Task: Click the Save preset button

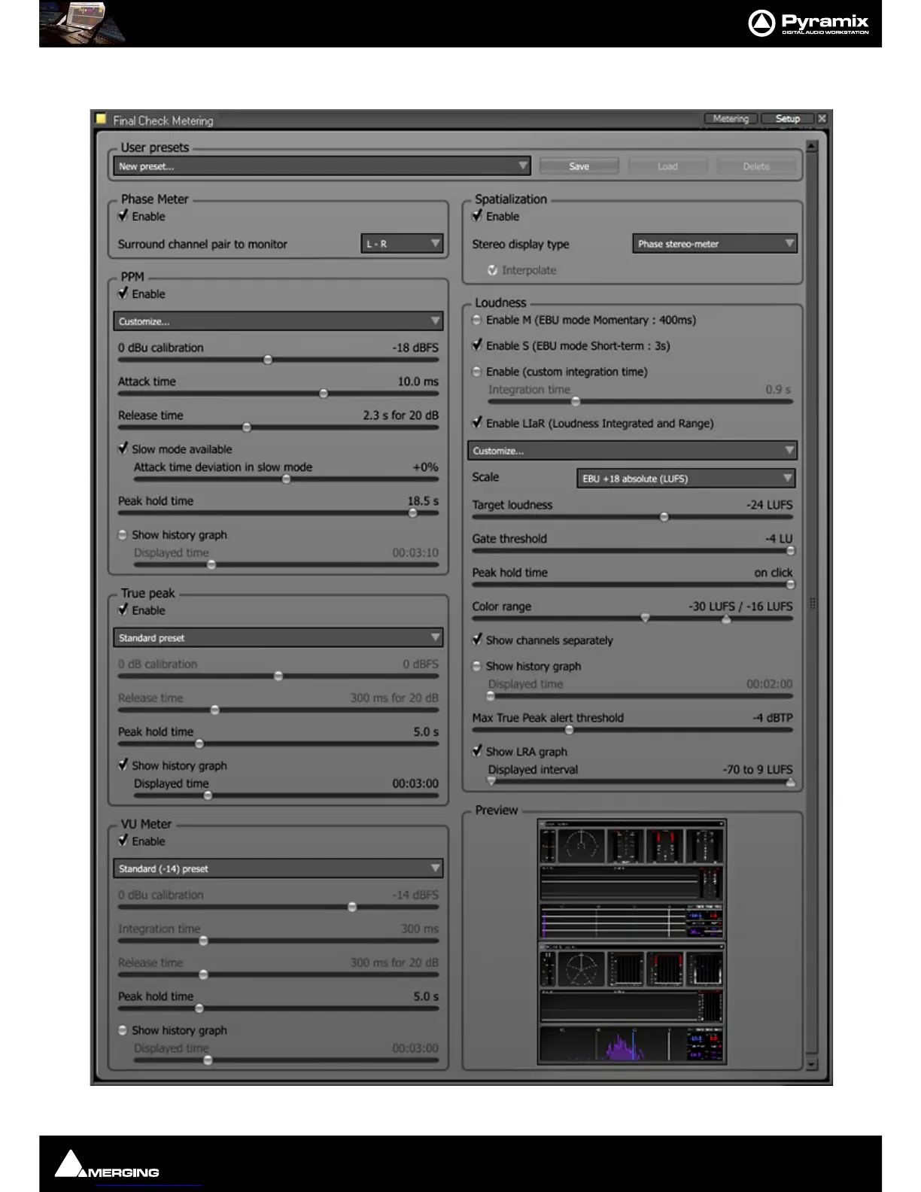Action: click(579, 166)
